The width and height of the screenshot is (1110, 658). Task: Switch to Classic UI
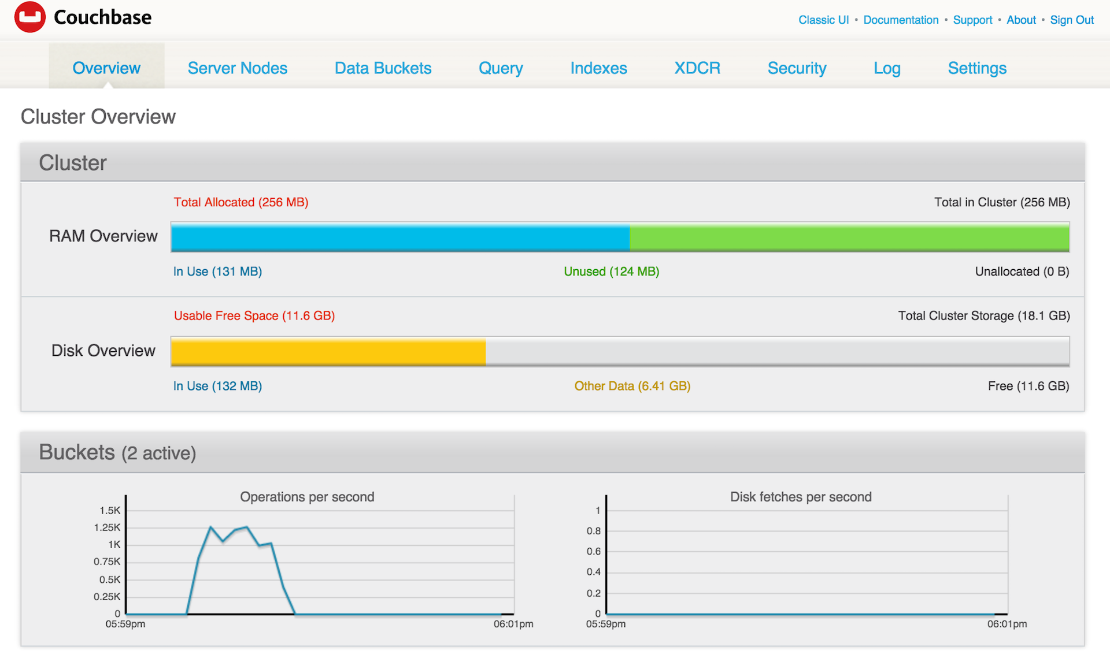[823, 20]
